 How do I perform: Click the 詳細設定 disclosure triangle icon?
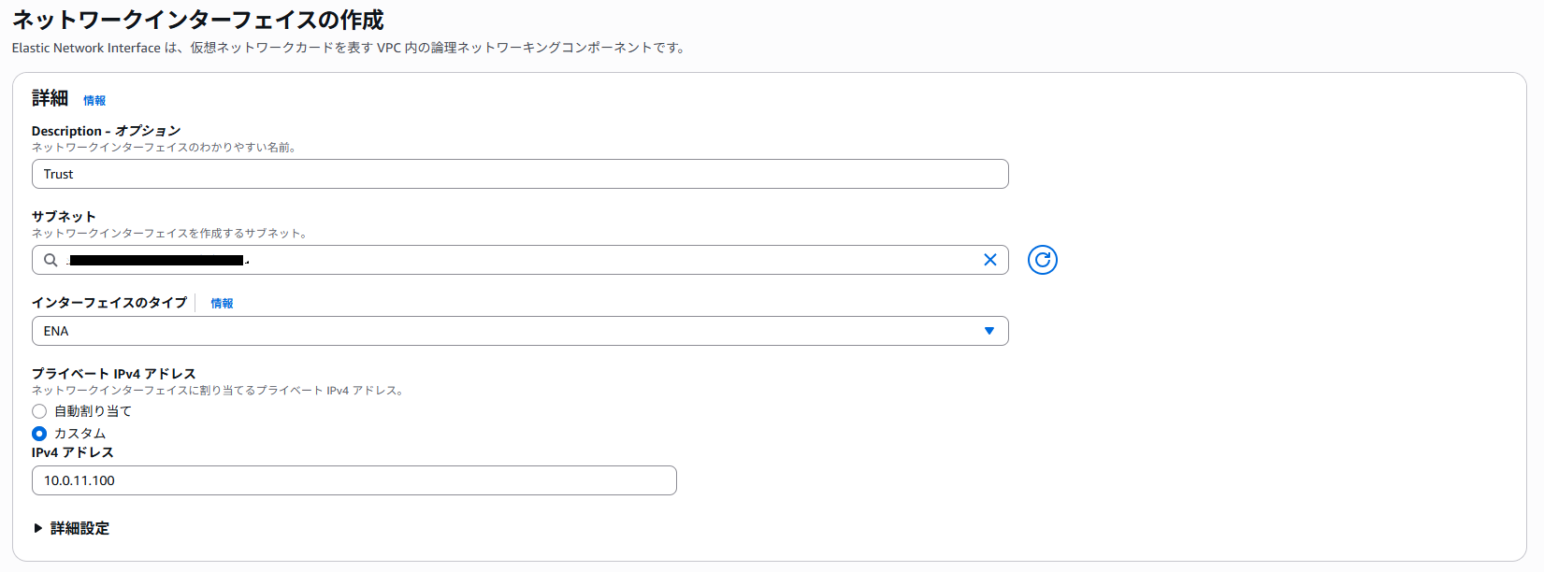pos(38,528)
